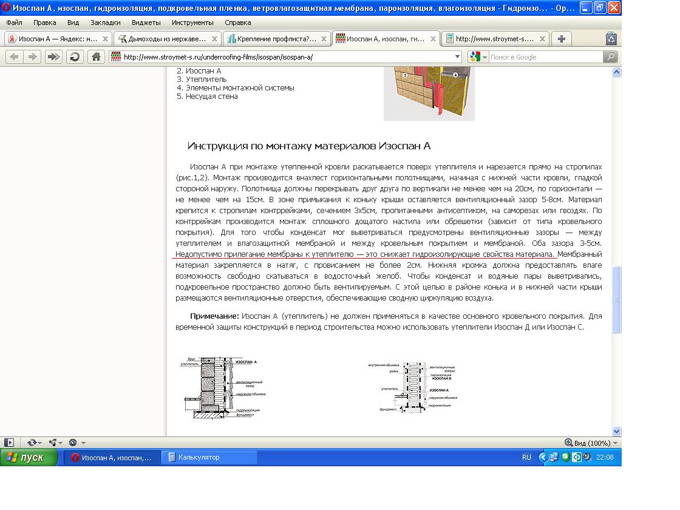Screen dimensions: 680x510
Task: Switch to Калькулятор in the taskbar
Action: pos(209,457)
